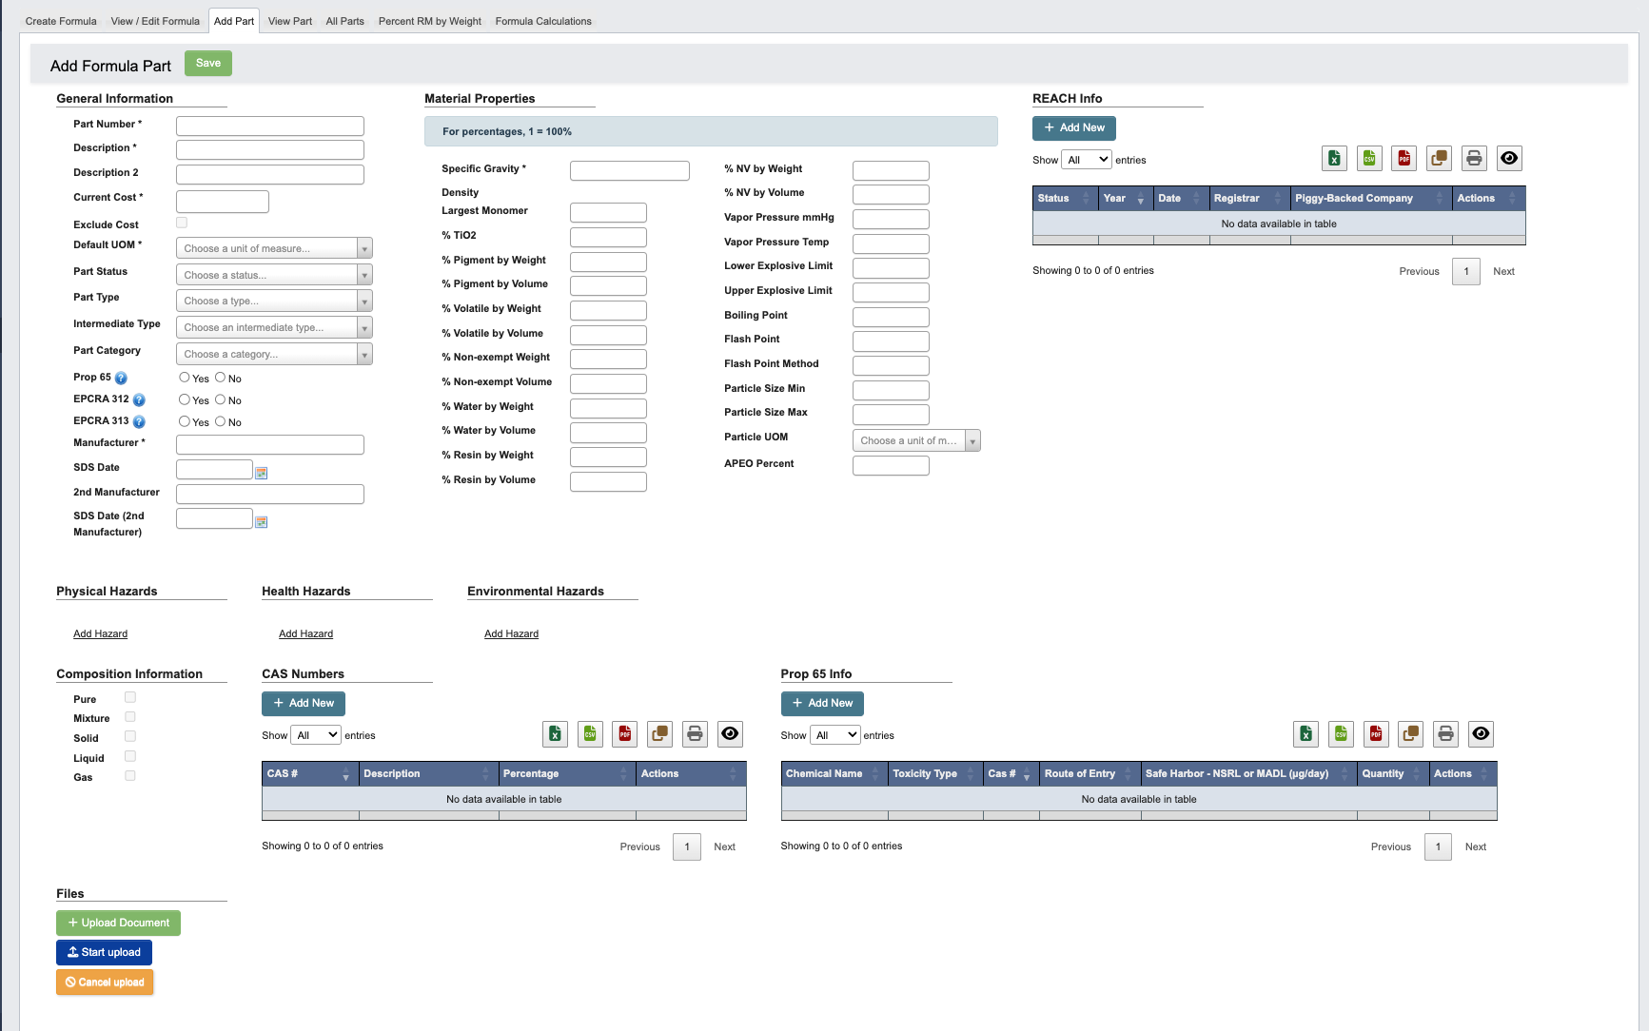
Task: Open the Intermediate Type dropdown
Action: point(274,327)
